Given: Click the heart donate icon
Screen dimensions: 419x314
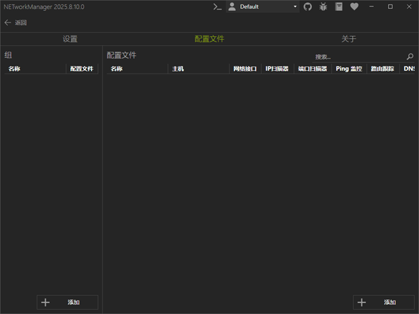Looking at the screenshot, I should (x=355, y=6).
